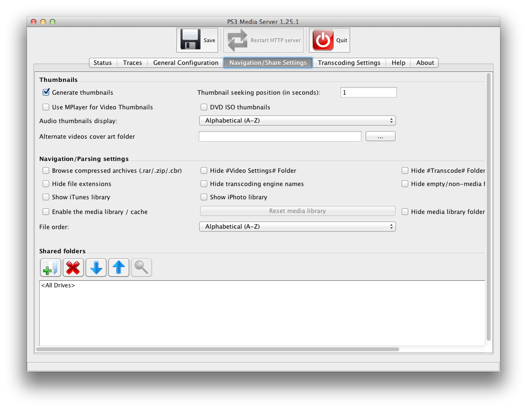
Task: Select the Navigation/Share Settings tab
Action: tap(268, 62)
